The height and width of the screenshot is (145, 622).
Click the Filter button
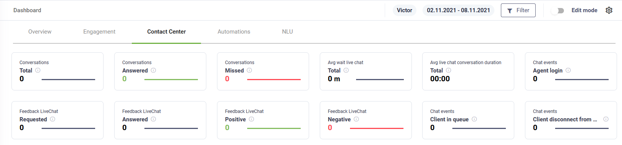pos(518,10)
